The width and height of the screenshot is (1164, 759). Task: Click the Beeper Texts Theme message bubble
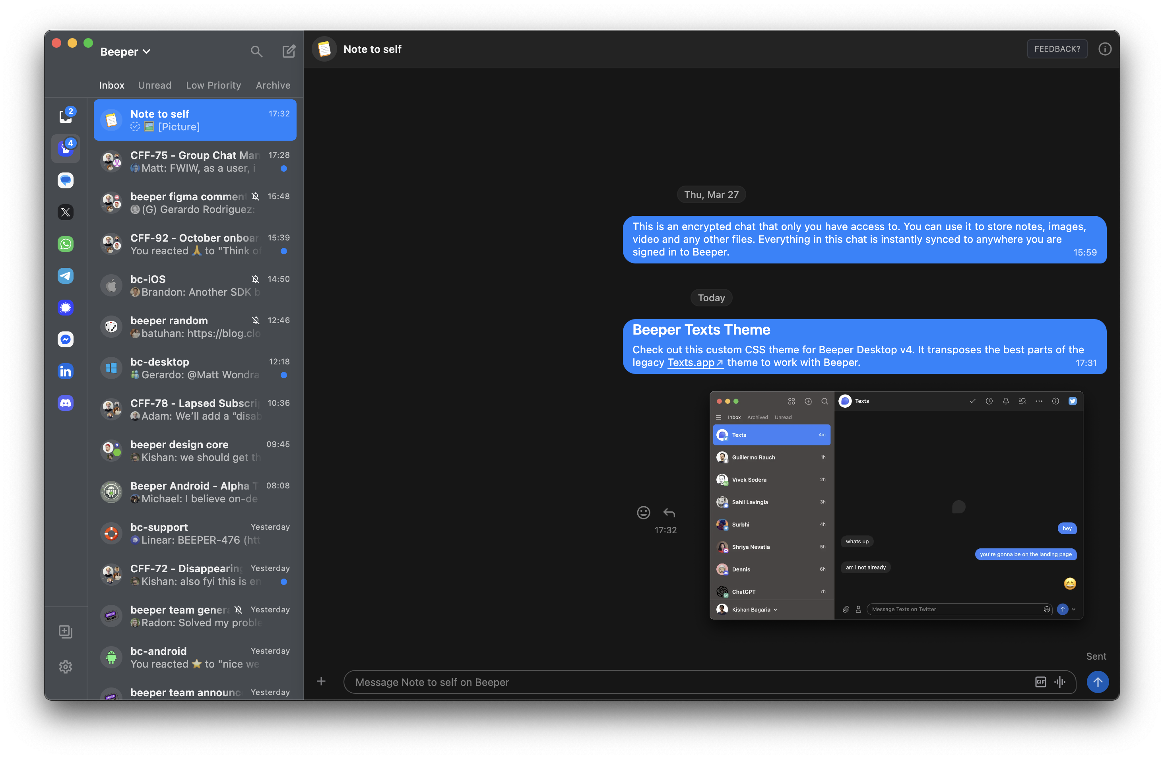(x=864, y=347)
